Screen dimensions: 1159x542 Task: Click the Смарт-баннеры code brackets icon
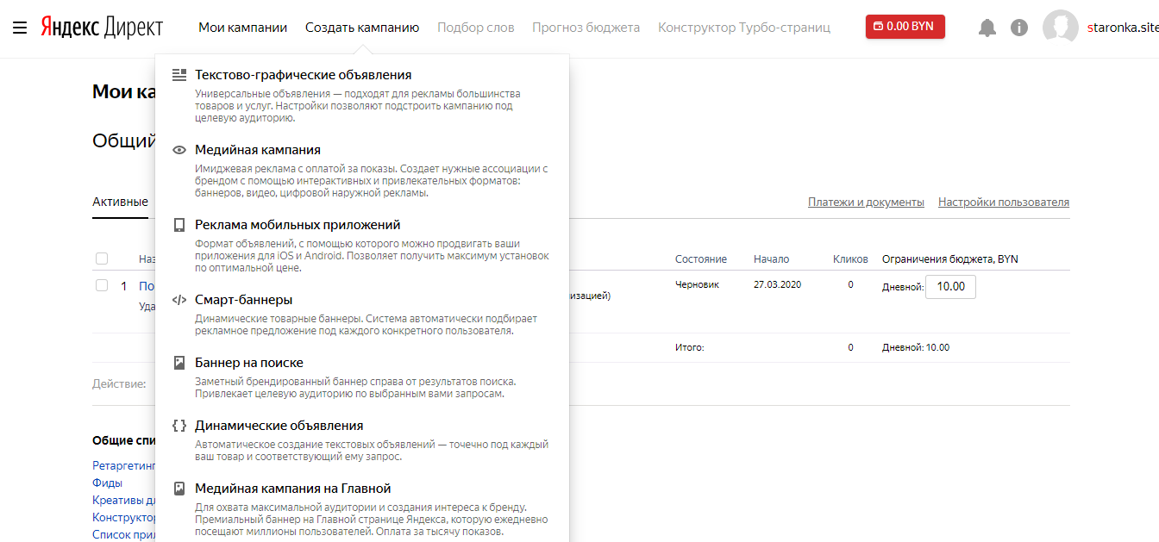coord(179,300)
